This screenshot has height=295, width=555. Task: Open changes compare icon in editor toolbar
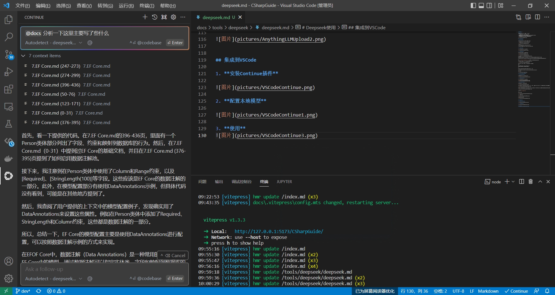[519, 17]
